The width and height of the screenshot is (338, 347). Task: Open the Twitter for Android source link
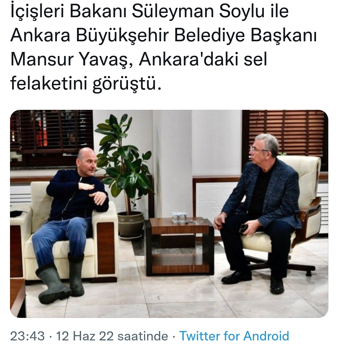pos(234,336)
